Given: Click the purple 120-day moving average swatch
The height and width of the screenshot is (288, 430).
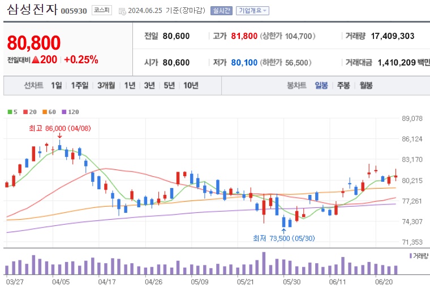Looking at the screenshot, I should (64, 112).
